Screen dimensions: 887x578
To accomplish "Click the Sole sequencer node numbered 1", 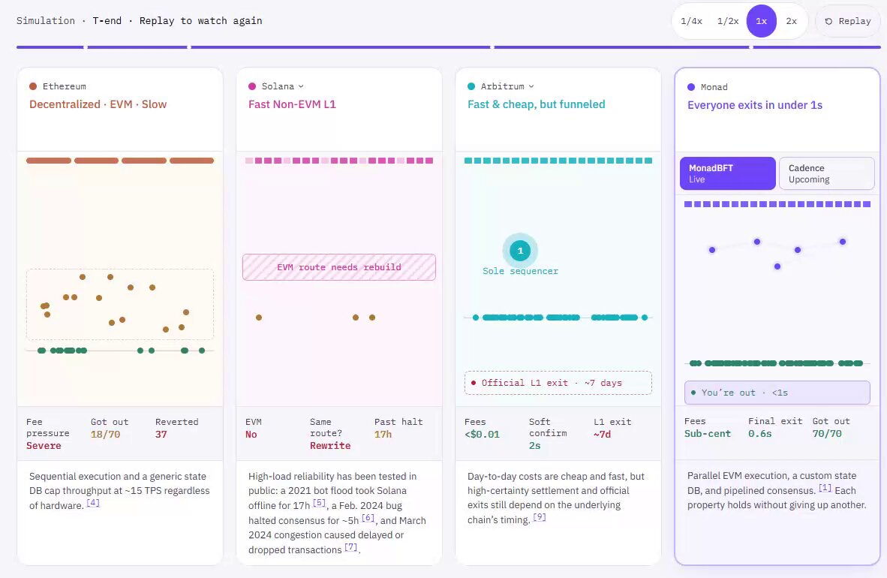I will 520,251.
